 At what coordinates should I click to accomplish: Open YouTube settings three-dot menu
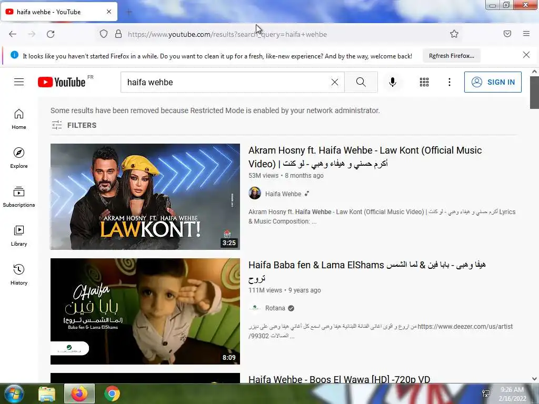pyautogui.click(x=450, y=82)
